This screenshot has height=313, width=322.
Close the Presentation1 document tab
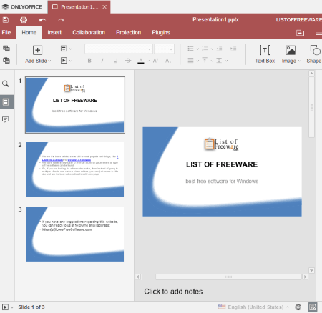tap(104, 7)
